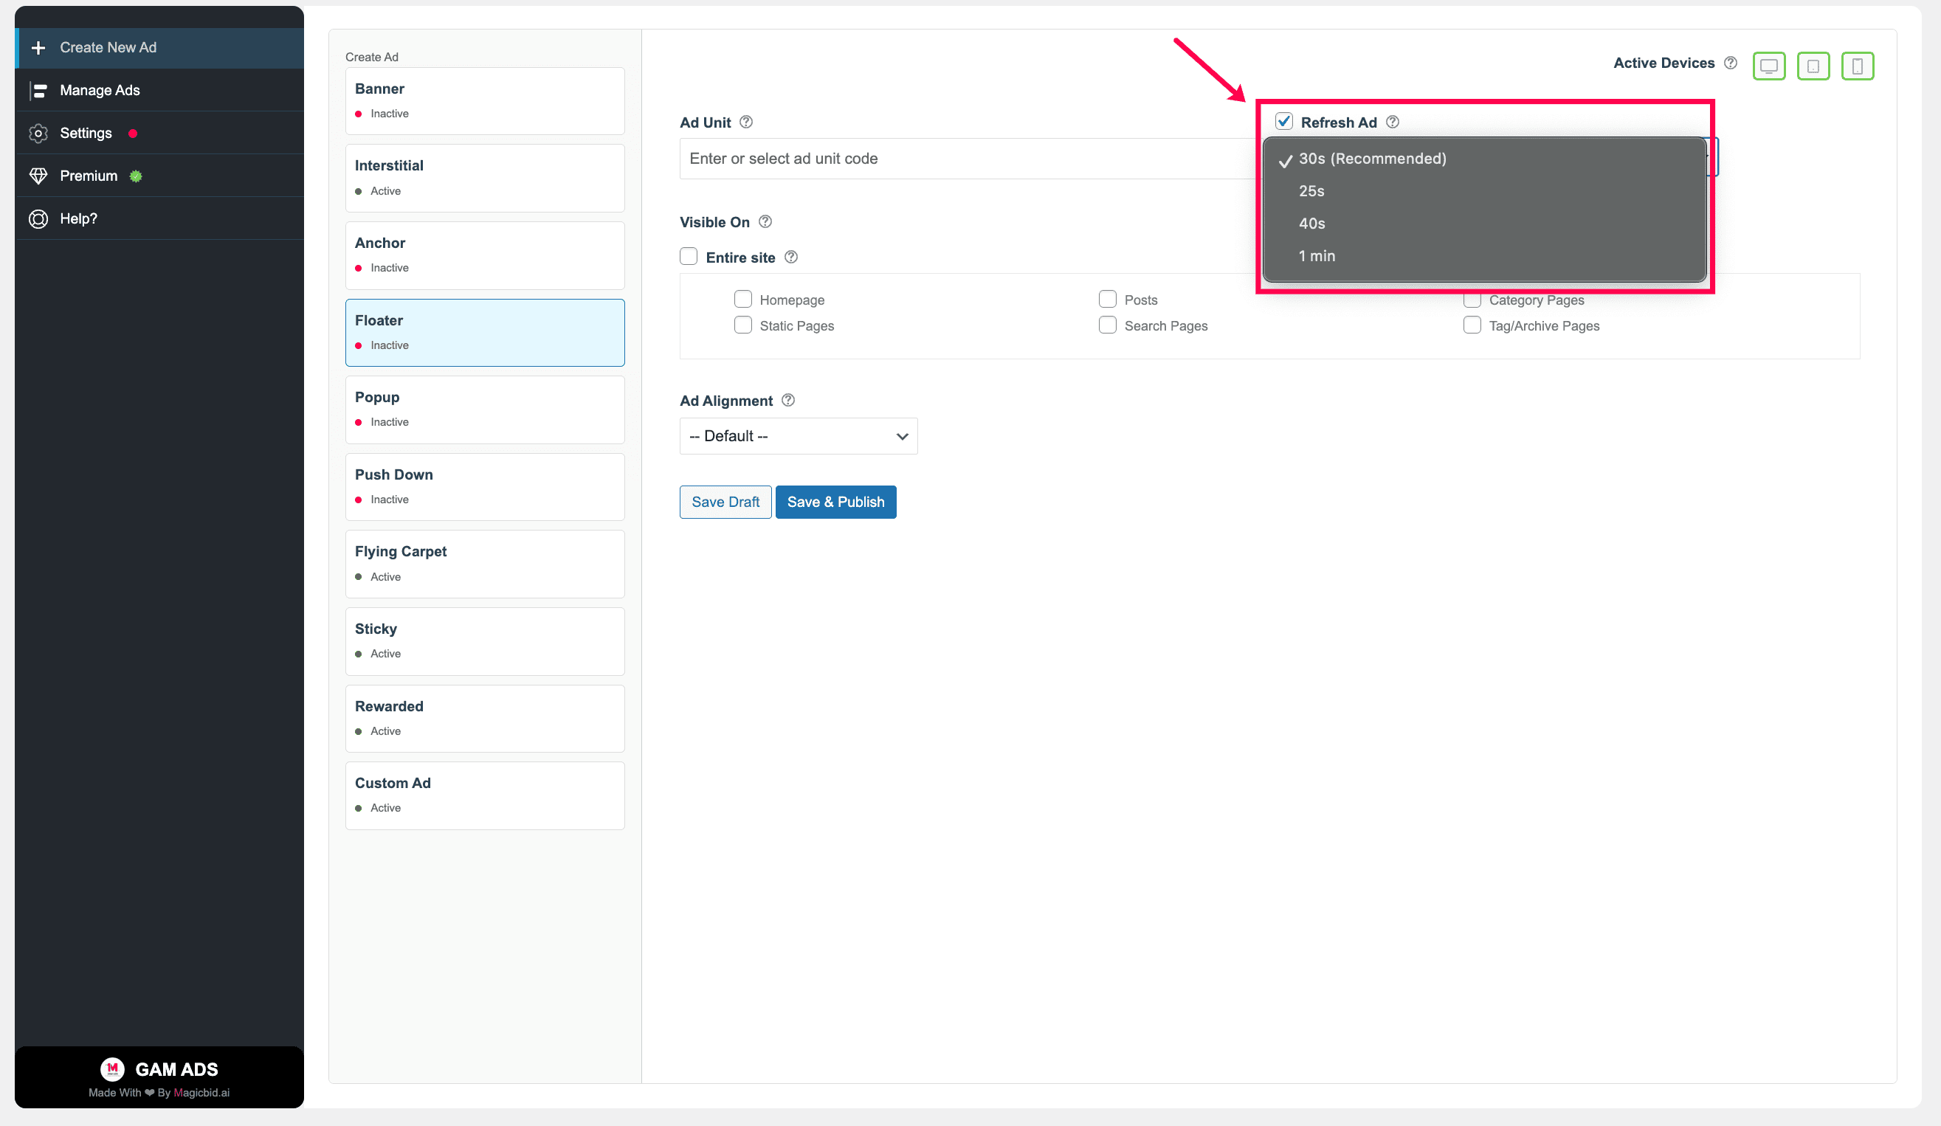
Task: Click the plus icon beside Create New Ad
Action: coord(38,48)
